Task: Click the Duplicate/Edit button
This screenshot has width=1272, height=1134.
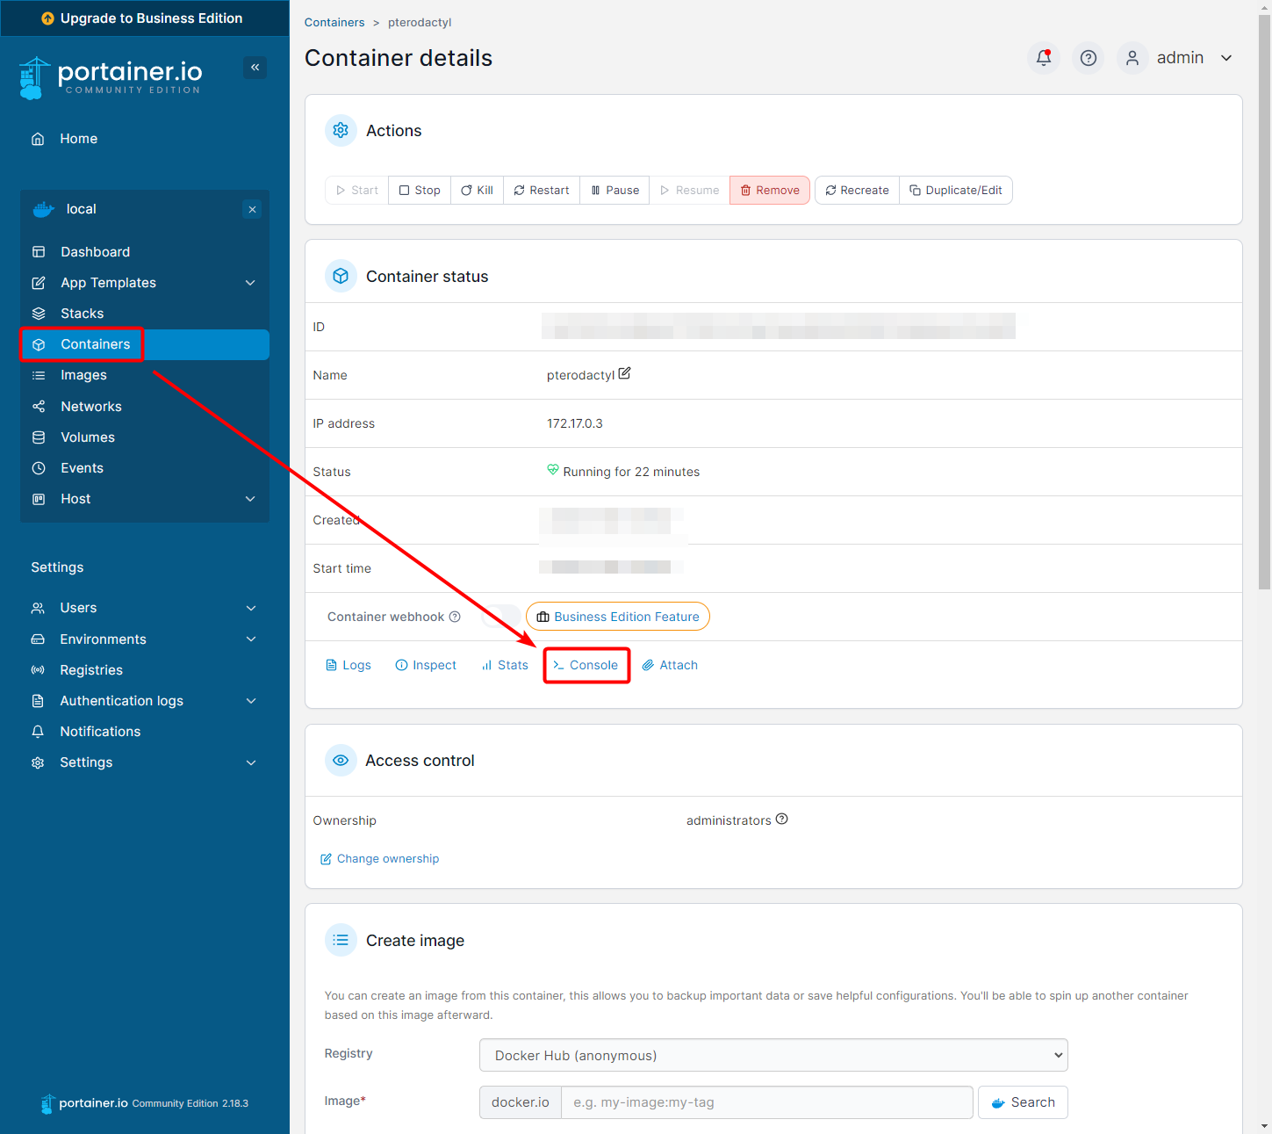Action: (956, 191)
